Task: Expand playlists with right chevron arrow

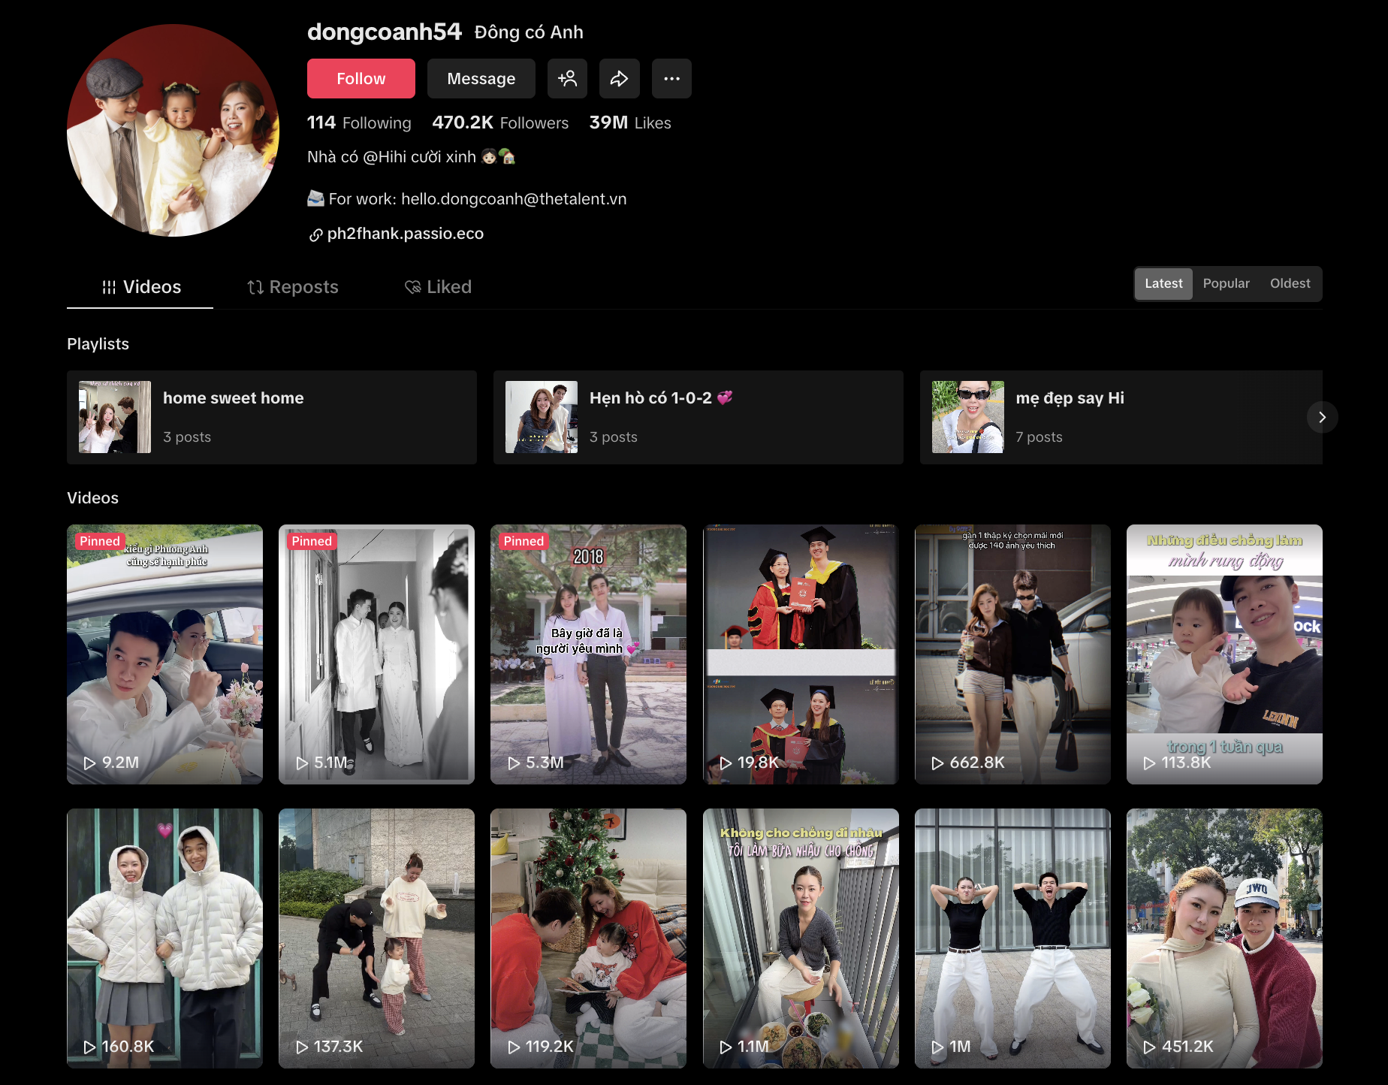Action: pyautogui.click(x=1322, y=417)
